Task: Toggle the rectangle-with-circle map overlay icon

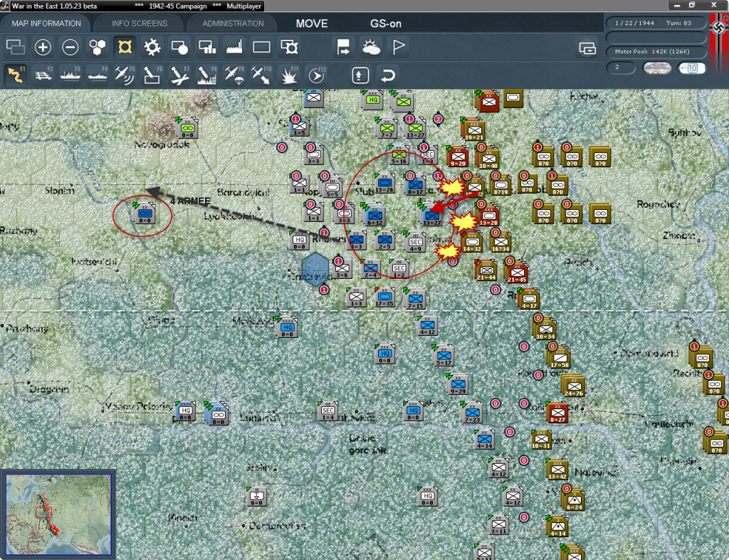Action: tap(179, 47)
